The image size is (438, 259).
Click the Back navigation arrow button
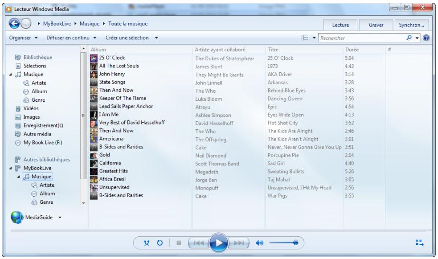[x=14, y=23]
